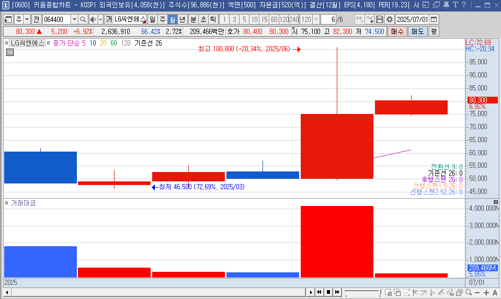Viewport: 501px width, 299px height.
Task: Switch to second '초' chart
Action: tap(203, 19)
